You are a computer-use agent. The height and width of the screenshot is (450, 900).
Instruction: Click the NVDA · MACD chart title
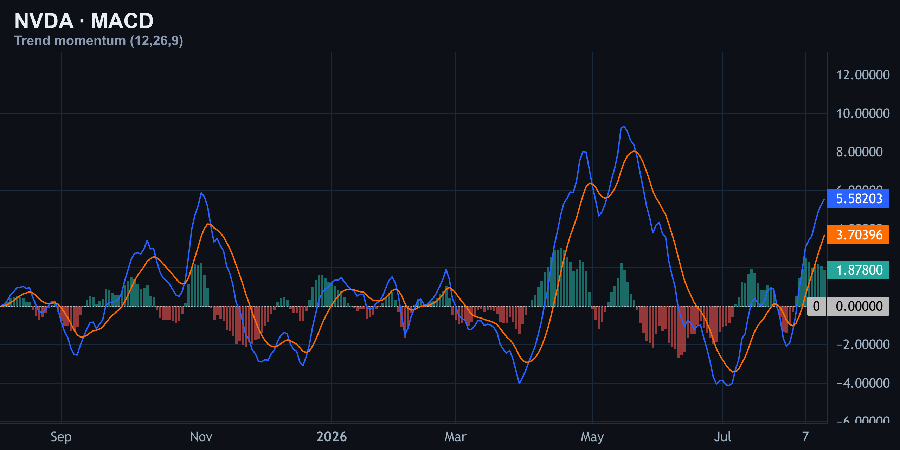pos(84,21)
